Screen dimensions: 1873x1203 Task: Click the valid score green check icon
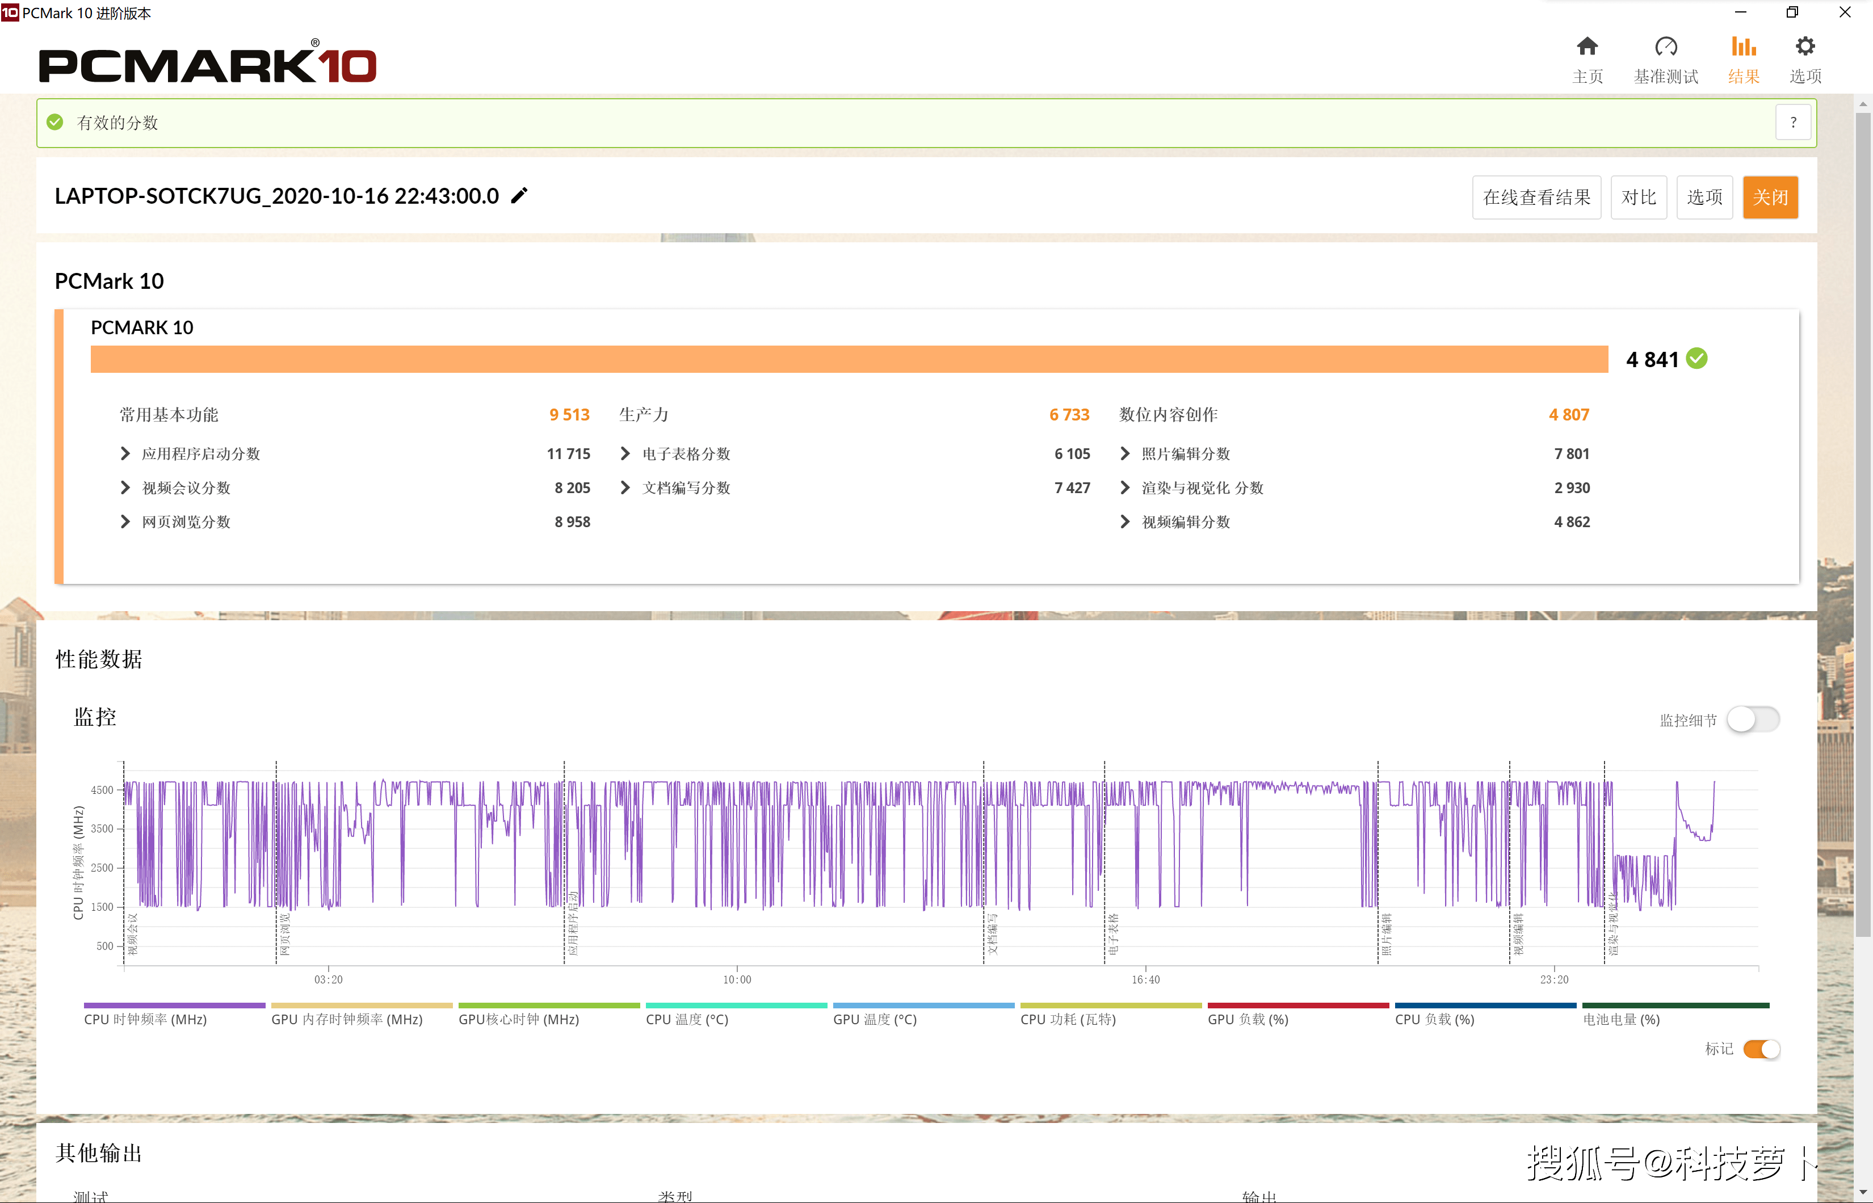pos(54,123)
